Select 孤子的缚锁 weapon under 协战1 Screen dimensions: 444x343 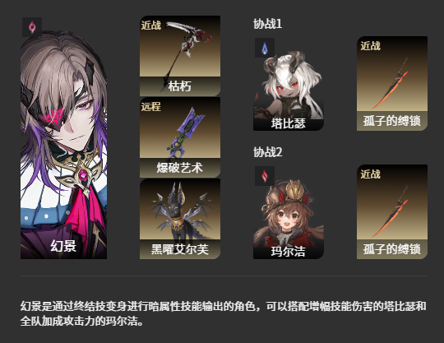[392, 83]
